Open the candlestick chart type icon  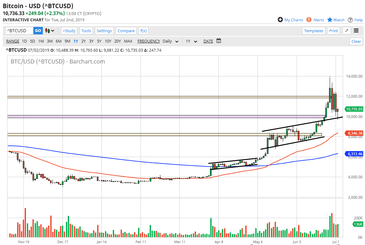[x=47, y=30]
